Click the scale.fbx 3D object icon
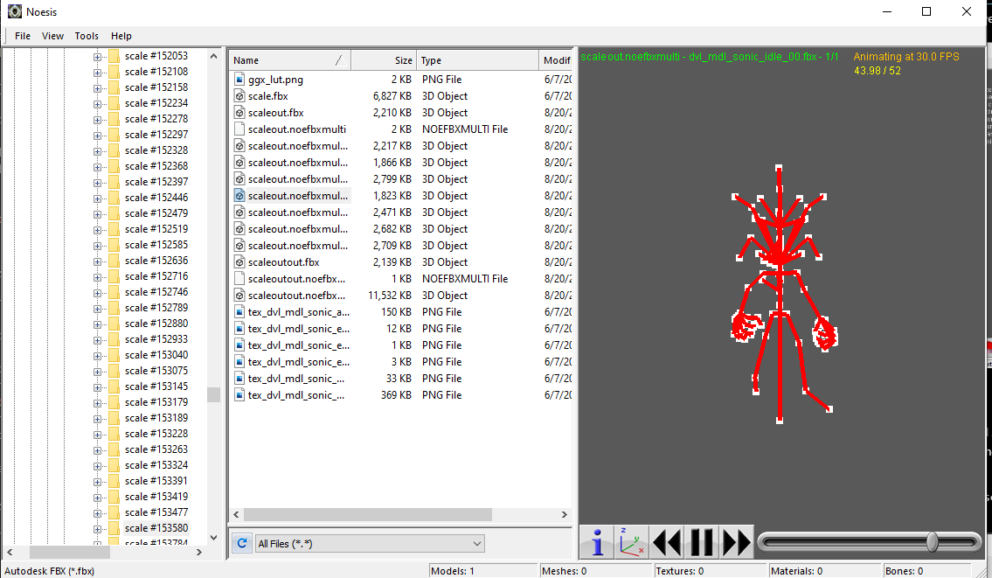The width and height of the screenshot is (992, 578). click(239, 95)
